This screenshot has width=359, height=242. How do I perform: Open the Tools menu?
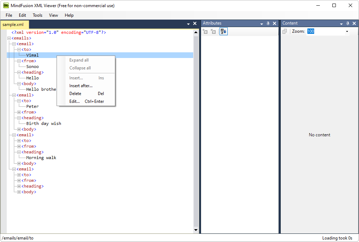[38, 15]
